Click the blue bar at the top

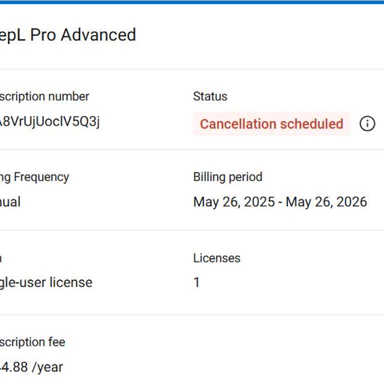(x=192, y=2)
